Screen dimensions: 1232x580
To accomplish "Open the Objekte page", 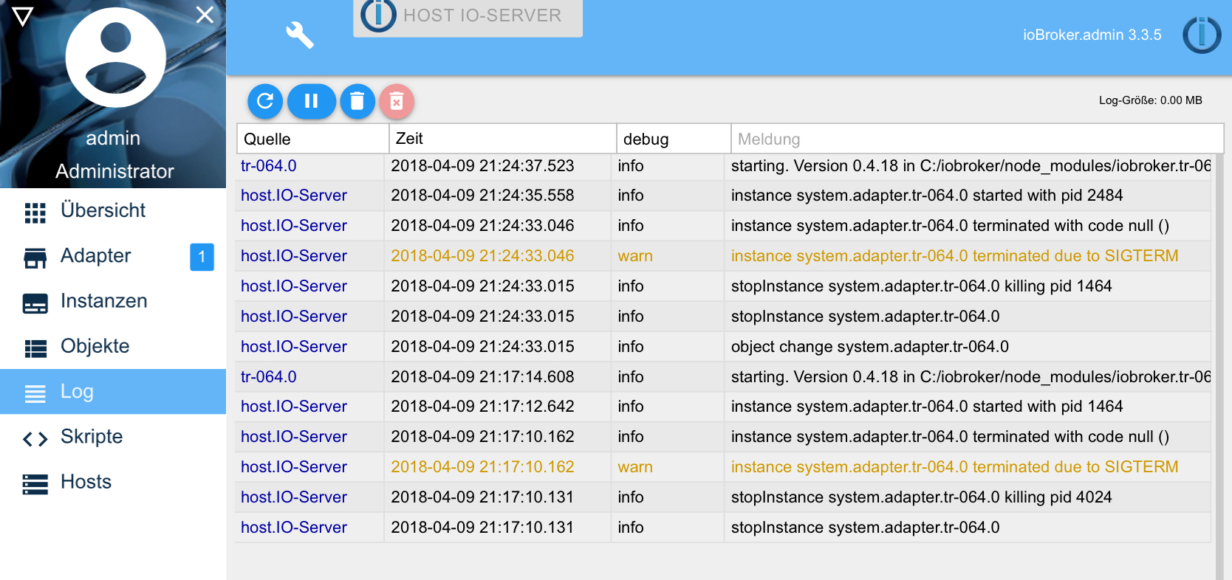I will [x=113, y=346].
